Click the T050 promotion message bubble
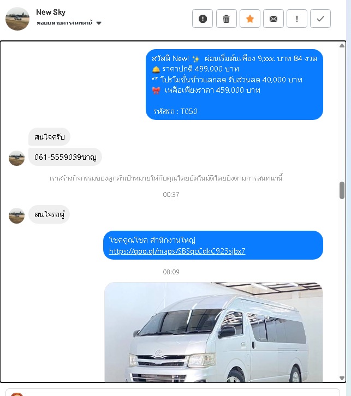 [234, 85]
